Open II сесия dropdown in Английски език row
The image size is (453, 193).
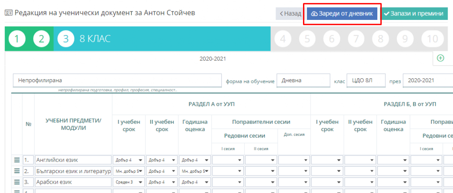tap(261, 160)
